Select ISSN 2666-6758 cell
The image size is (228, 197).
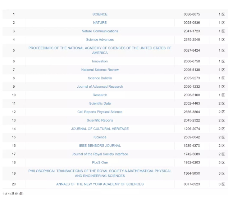coord(192,61)
